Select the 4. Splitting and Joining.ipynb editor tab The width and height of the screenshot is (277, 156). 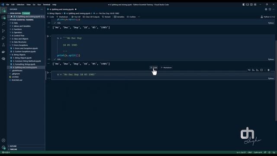pyautogui.click(x=62, y=10)
